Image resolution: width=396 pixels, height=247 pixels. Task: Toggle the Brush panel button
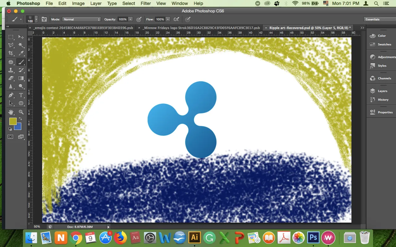[44, 19]
